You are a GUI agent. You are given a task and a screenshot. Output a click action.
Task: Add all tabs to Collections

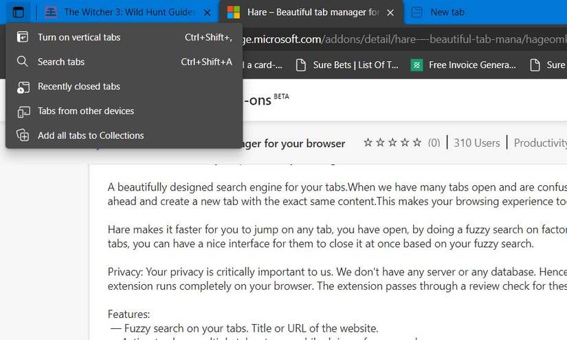pyautogui.click(x=90, y=136)
